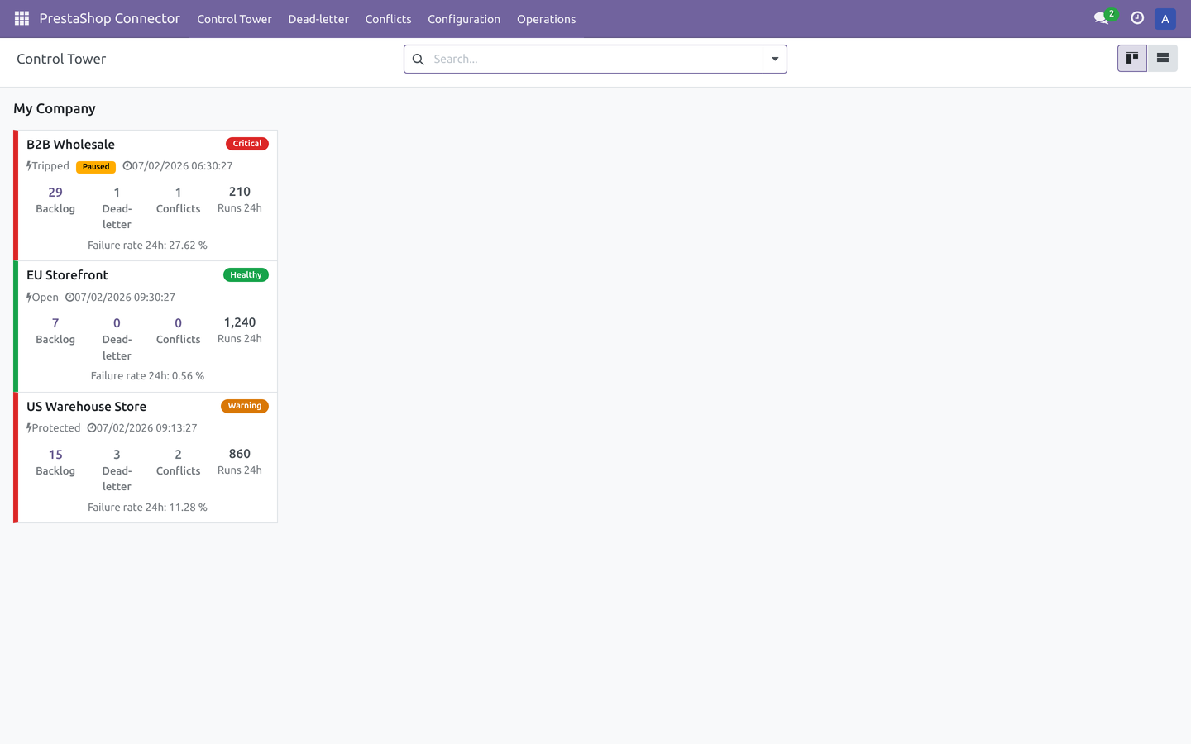Click the Critical badge on B2B Wholesale
Screen dimensions: 1191x744
[247, 144]
